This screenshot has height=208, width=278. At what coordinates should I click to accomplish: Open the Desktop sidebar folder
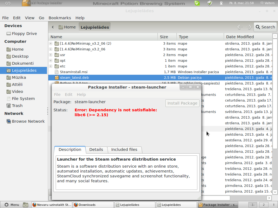(17, 56)
